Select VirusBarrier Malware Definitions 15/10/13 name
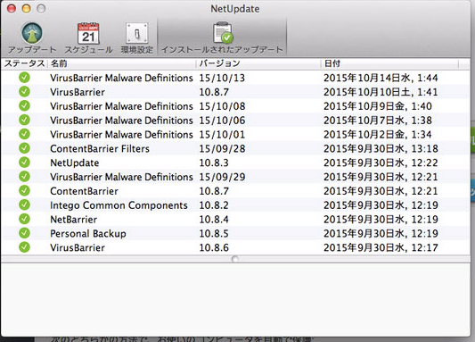The image size is (475, 342). click(121, 78)
